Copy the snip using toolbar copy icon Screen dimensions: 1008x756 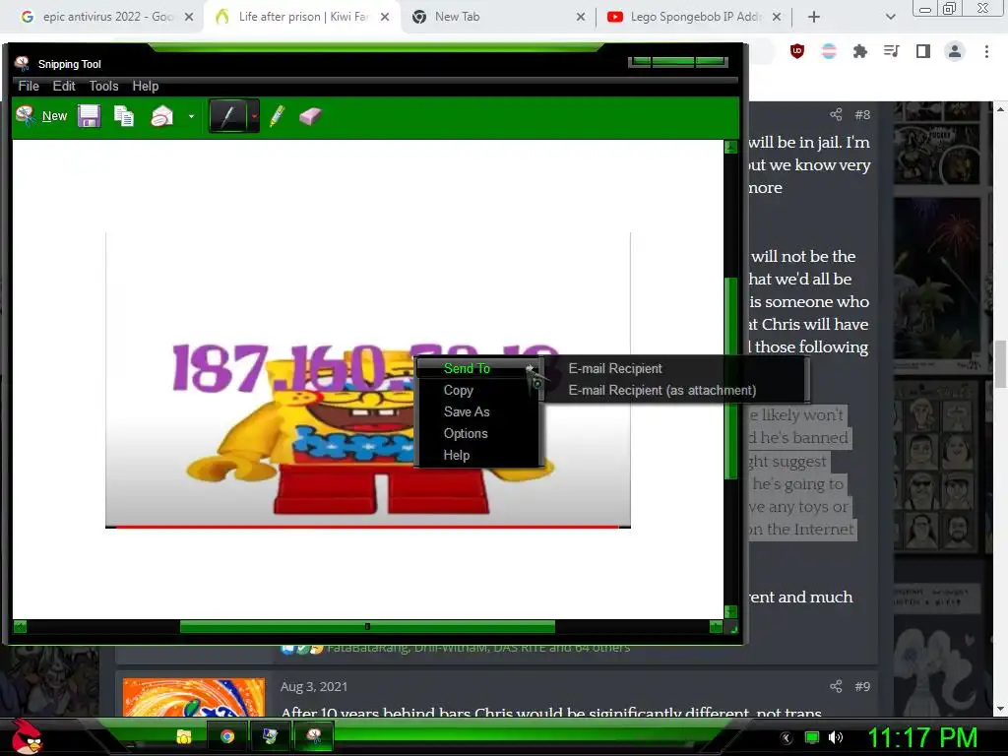coord(123,116)
